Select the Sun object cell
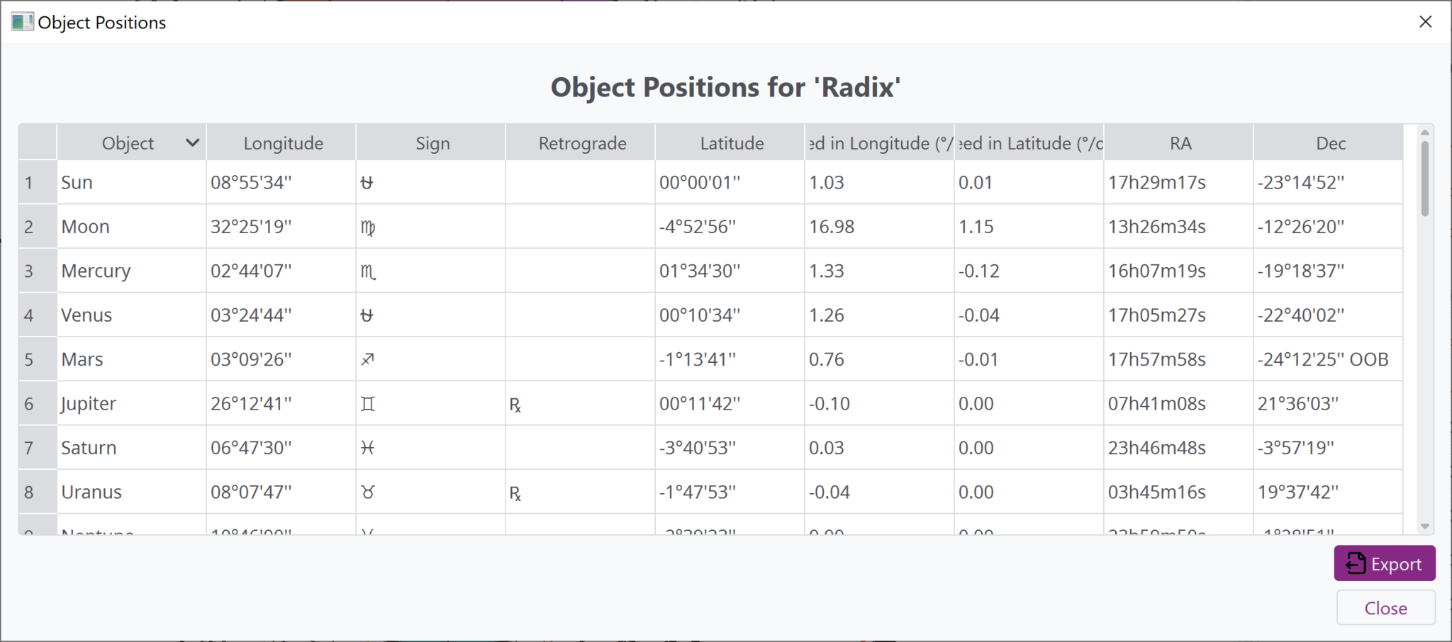1452x642 pixels. [131, 183]
